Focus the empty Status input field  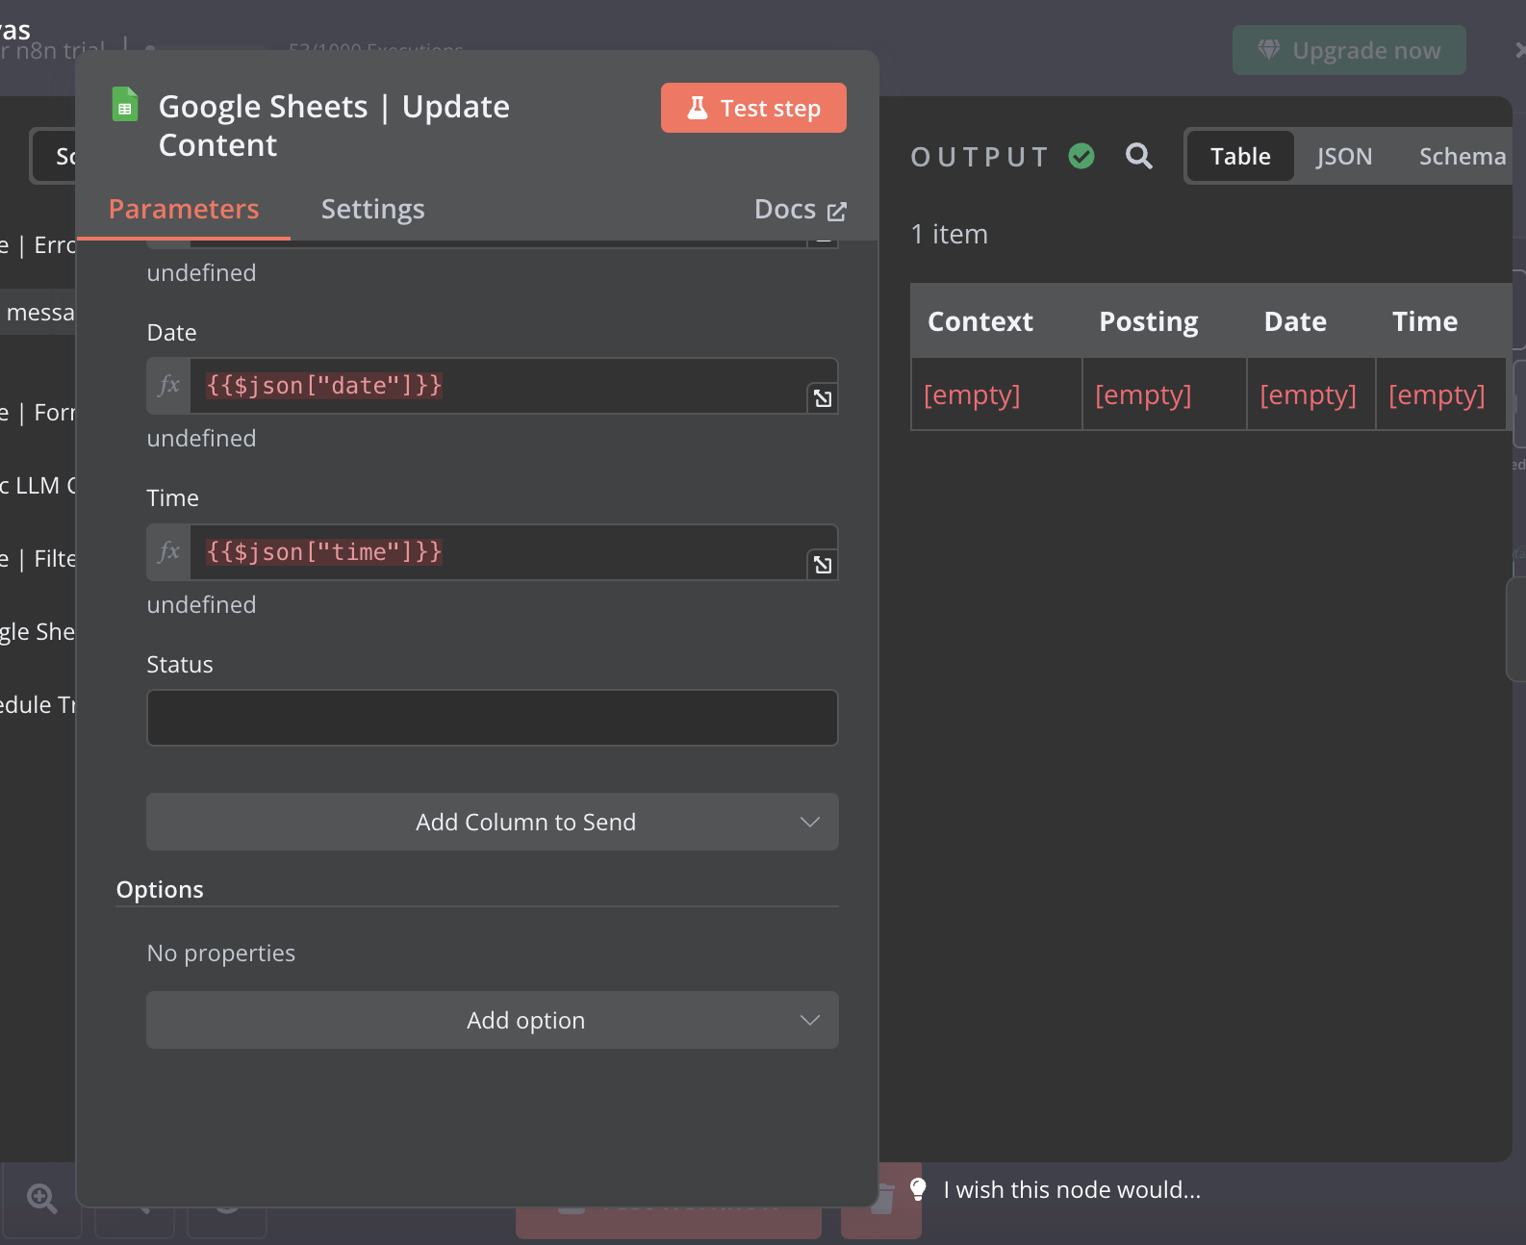coord(493,718)
